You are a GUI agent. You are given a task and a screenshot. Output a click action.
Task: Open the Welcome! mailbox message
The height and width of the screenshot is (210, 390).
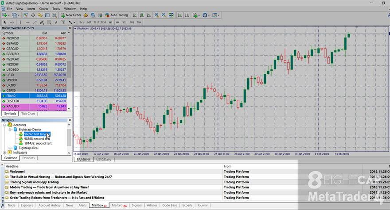click(x=17, y=172)
